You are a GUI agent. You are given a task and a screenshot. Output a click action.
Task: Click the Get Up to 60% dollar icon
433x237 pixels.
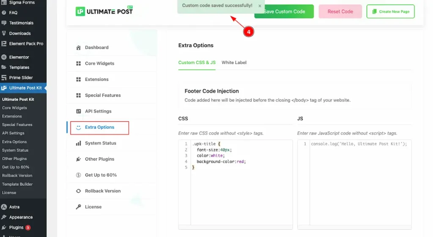click(x=78, y=175)
